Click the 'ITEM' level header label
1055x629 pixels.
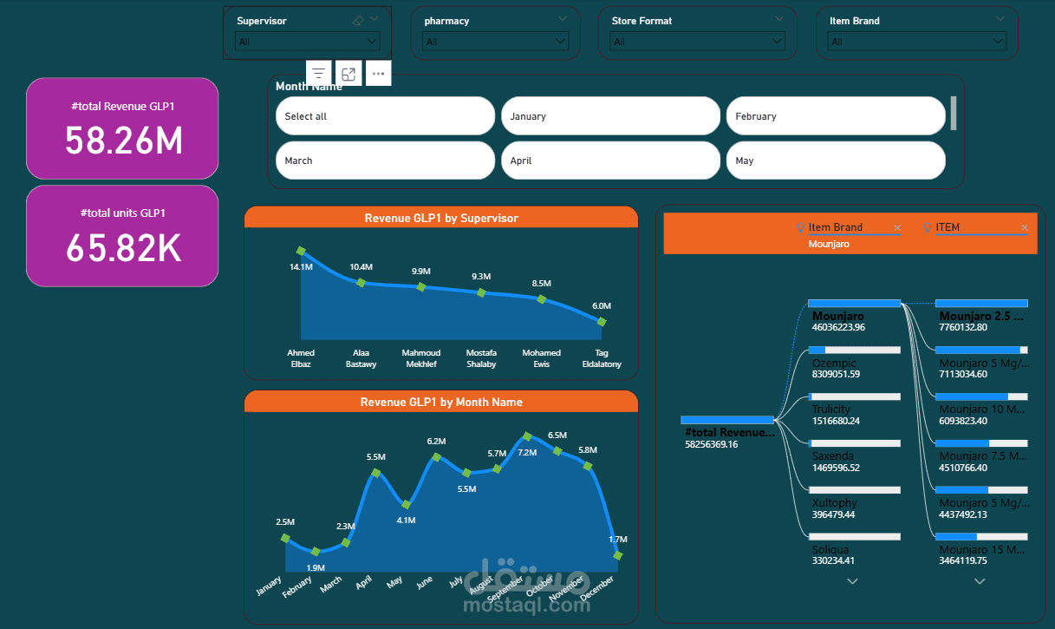[x=948, y=227]
